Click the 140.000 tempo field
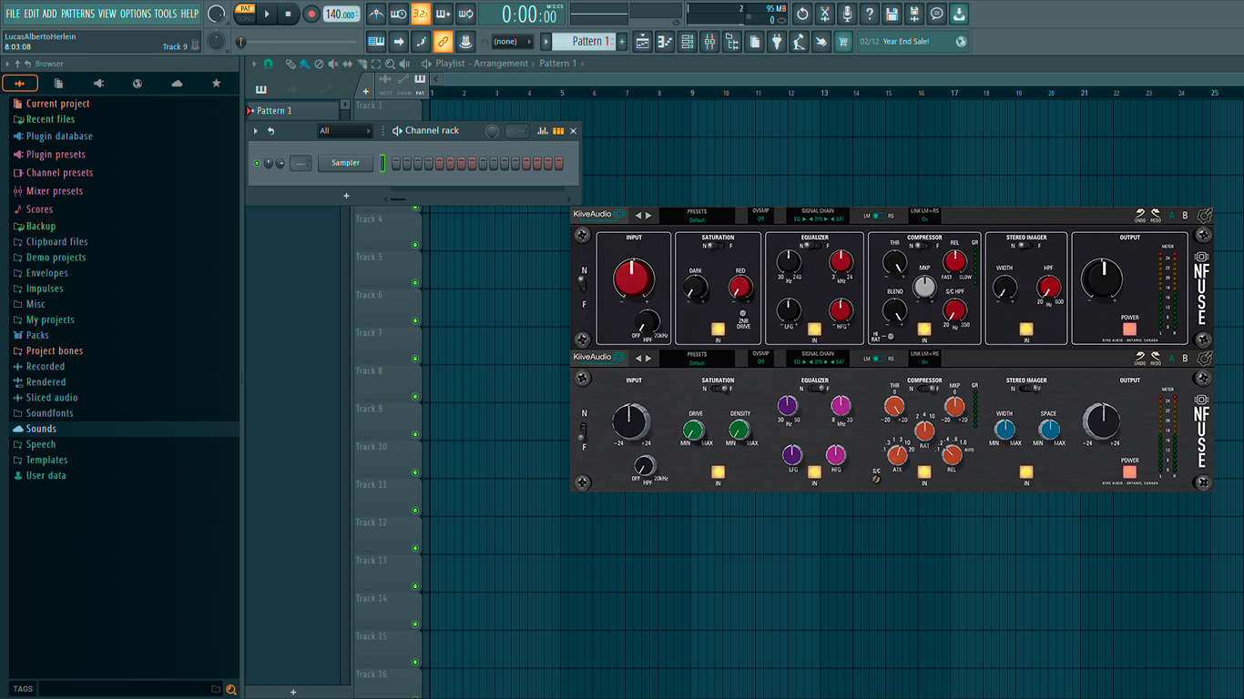The height and width of the screenshot is (699, 1244). click(342, 15)
